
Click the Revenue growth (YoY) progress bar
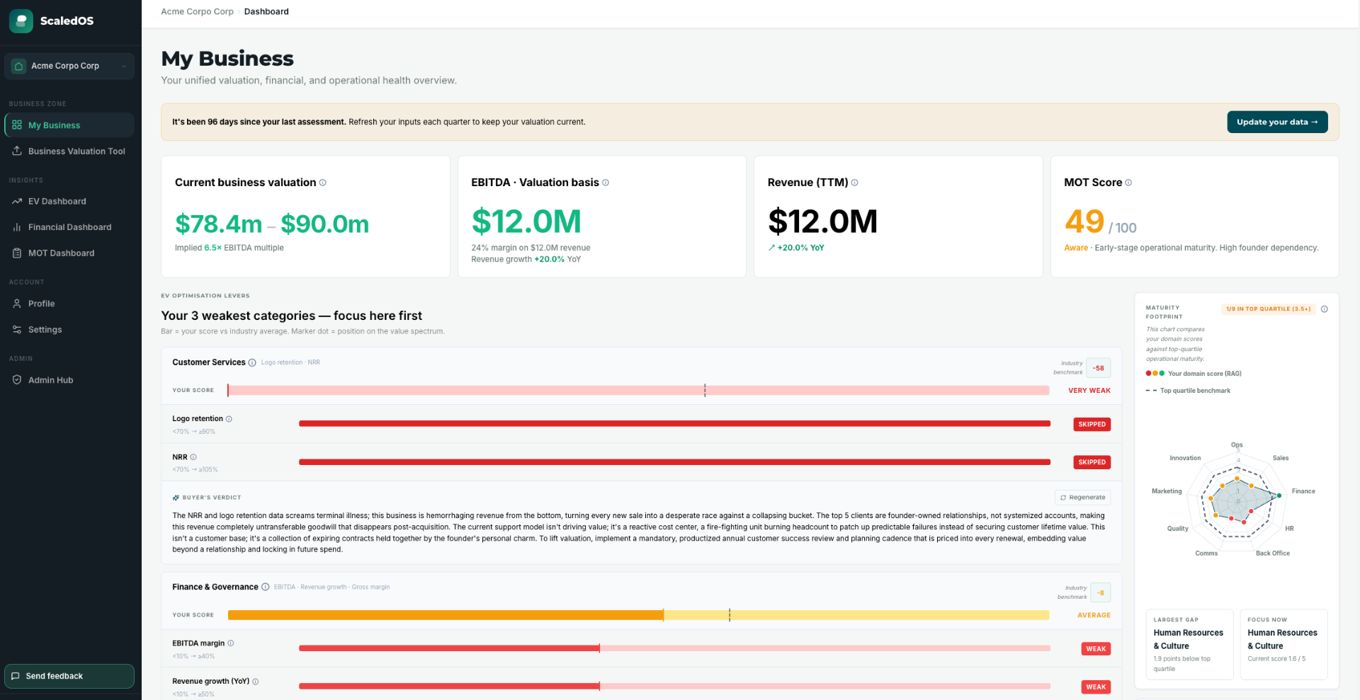tap(674, 687)
